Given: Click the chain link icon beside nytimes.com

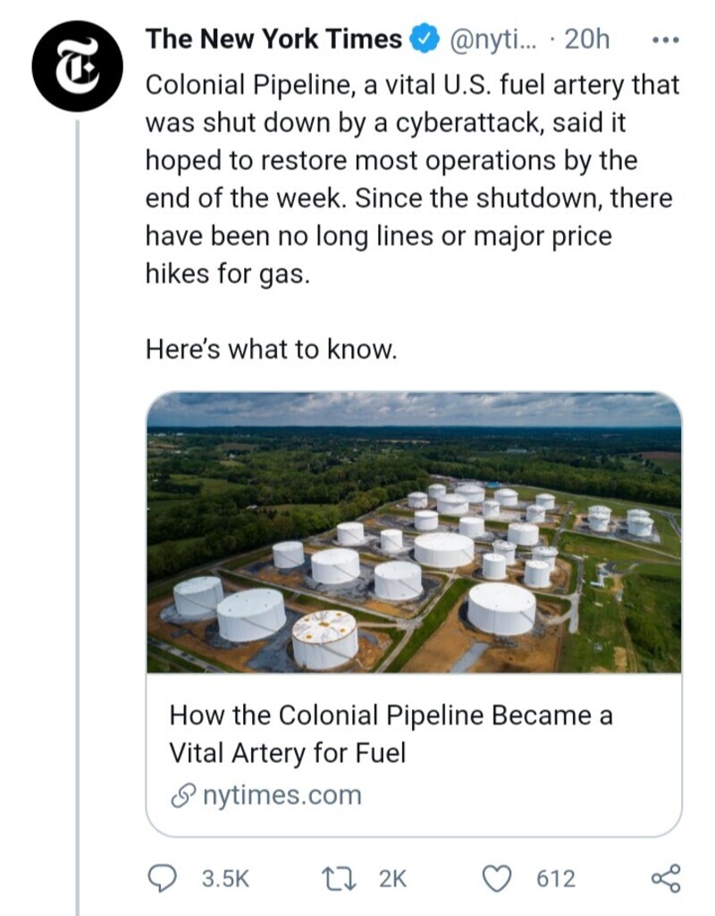Looking at the screenshot, I should coord(182,795).
